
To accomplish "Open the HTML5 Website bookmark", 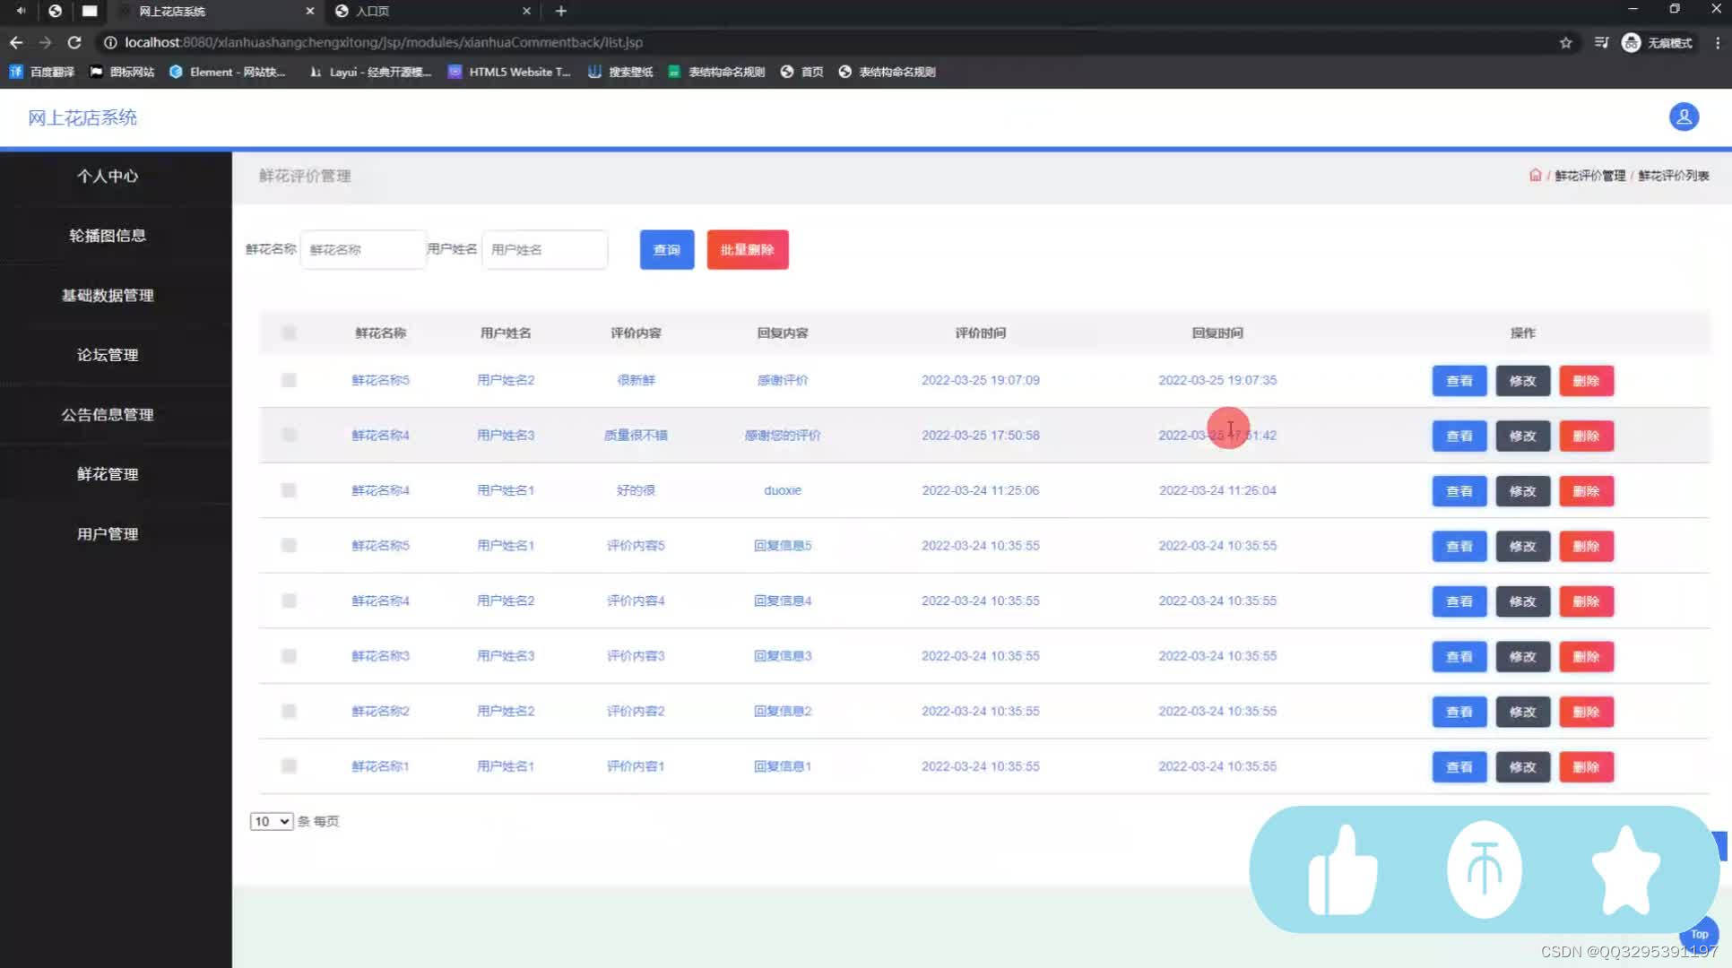I will pos(509,72).
